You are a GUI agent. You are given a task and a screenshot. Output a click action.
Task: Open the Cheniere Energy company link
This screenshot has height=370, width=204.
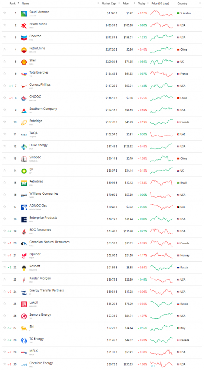41,363
